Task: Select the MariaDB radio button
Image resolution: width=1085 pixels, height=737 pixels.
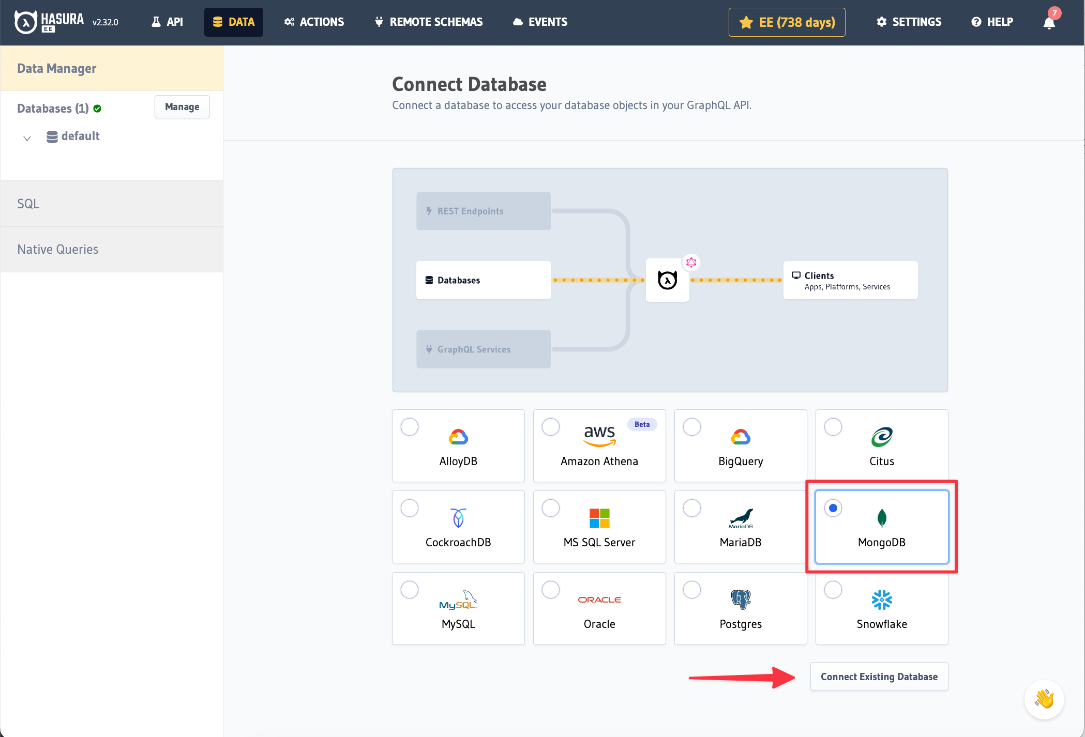Action: tap(692, 508)
